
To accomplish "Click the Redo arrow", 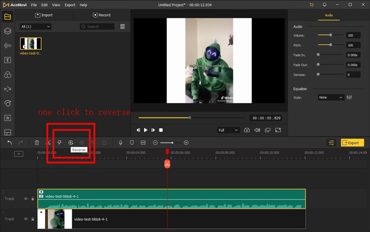I will tap(20, 143).
